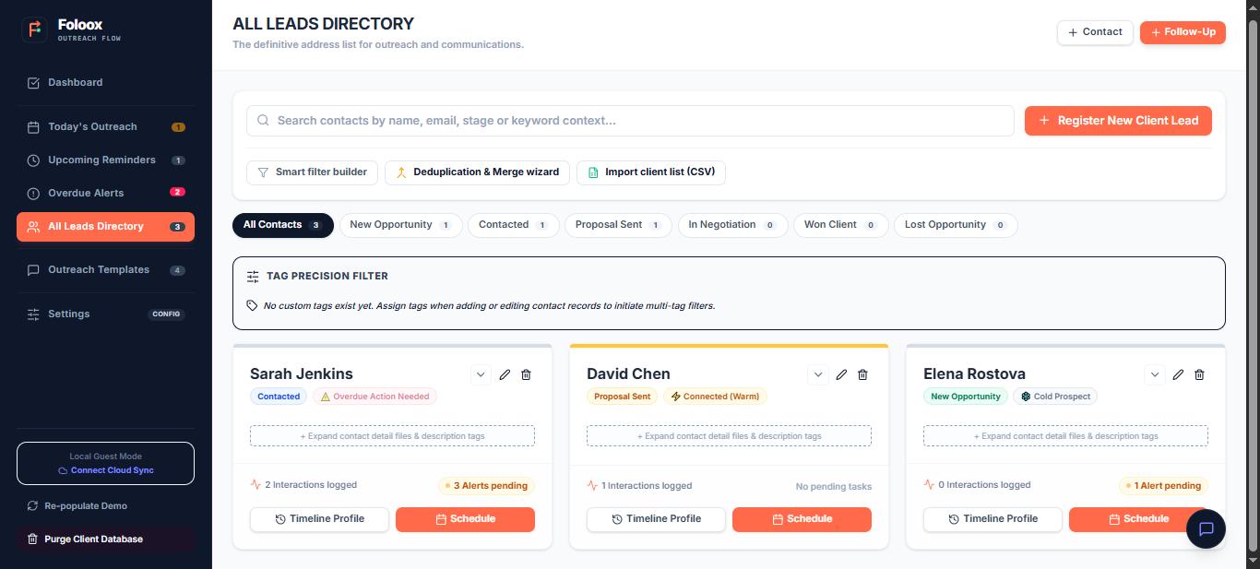Switch to Proposal Sent tab
The image size is (1260, 569).
[x=618, y=225]
